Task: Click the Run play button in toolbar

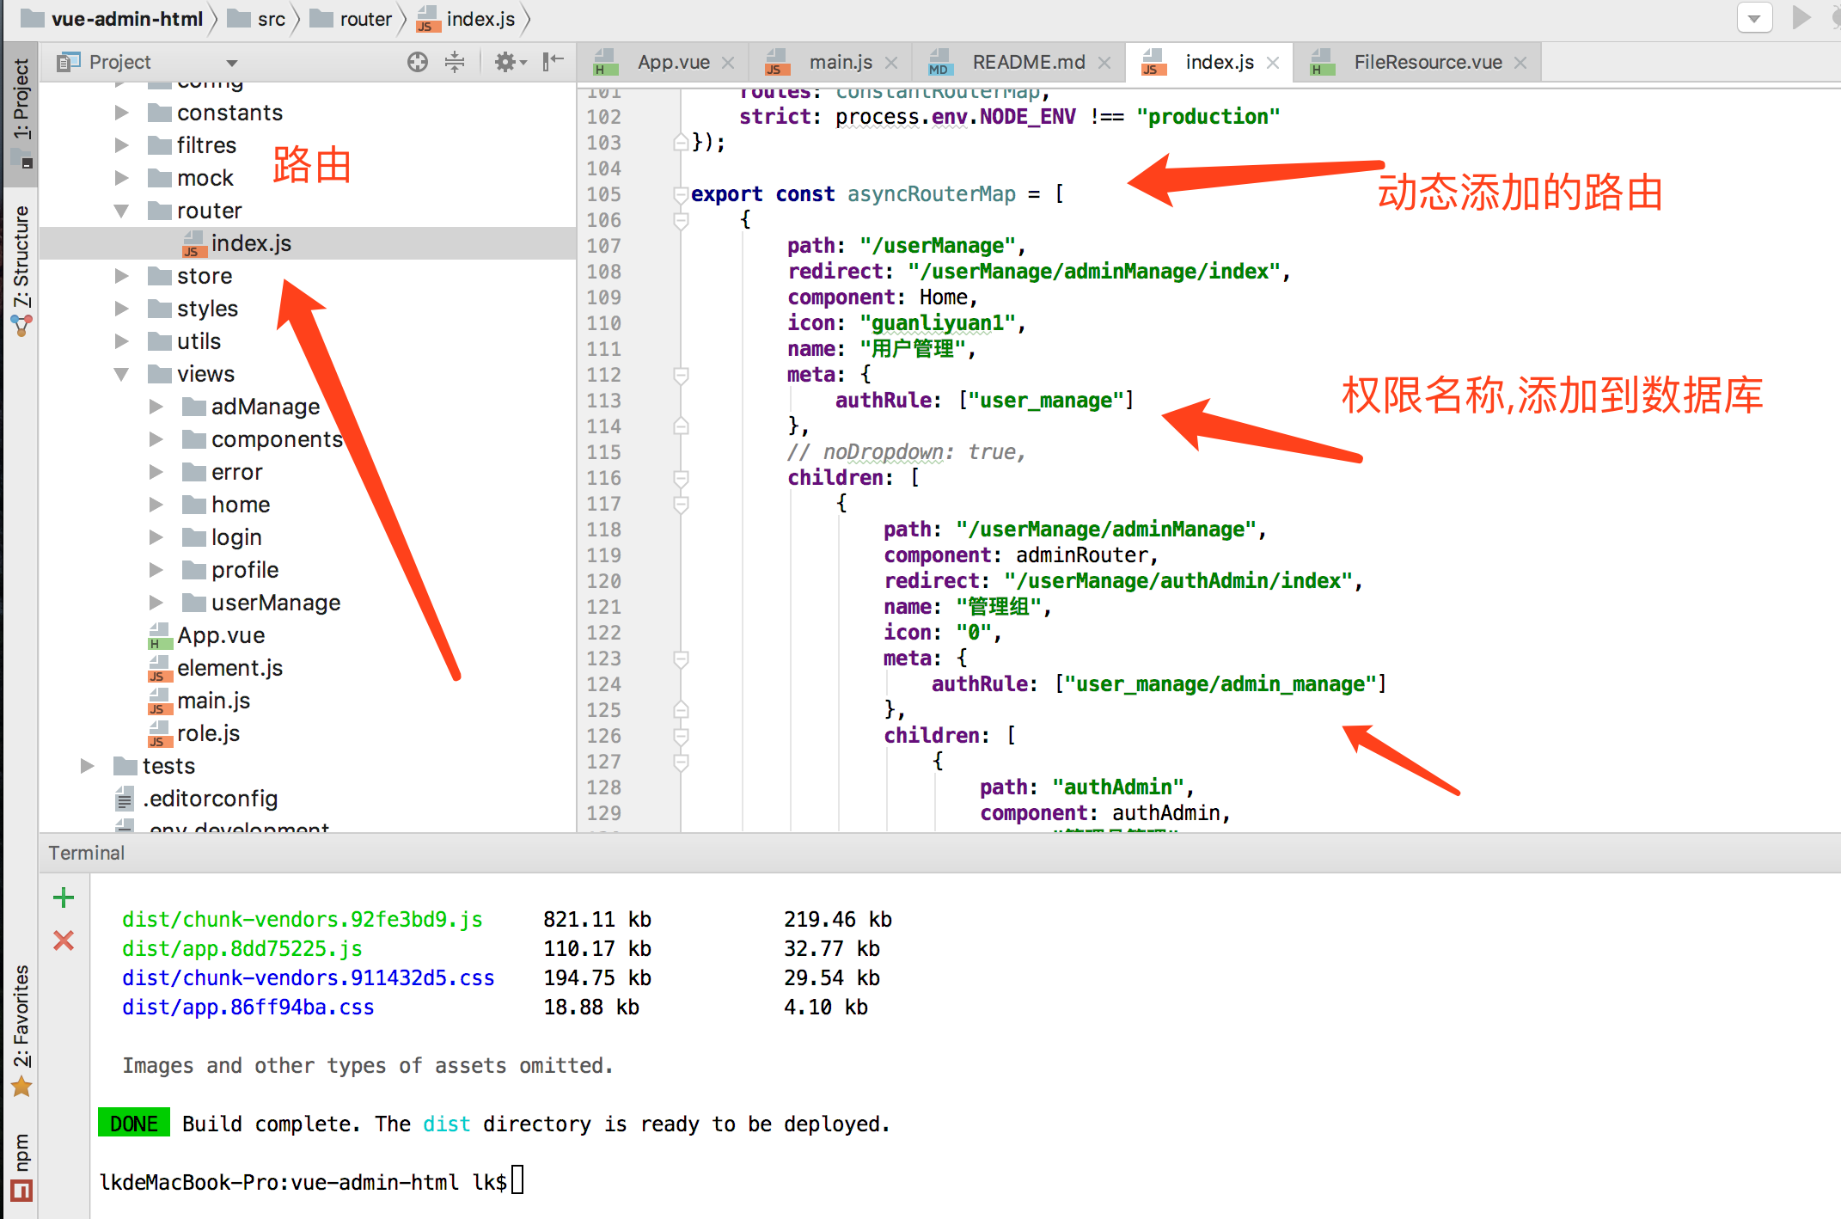Action: pyautogui.click(x=1801, y=17)
